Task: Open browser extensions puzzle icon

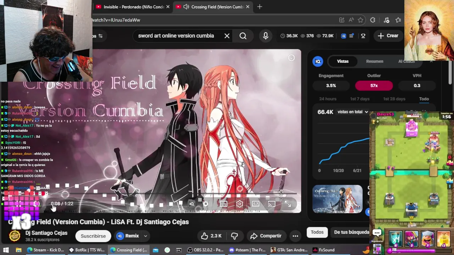Action: (x=372, y=20)
